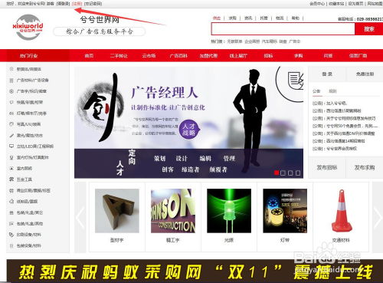Screen dimensions: 383x283
Task: Open 首页 in the red navigation bar
Action: 89,56
